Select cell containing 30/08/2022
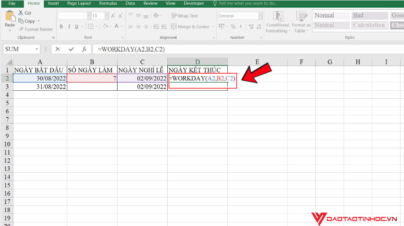The image size is (404, 226). [40, 78]
